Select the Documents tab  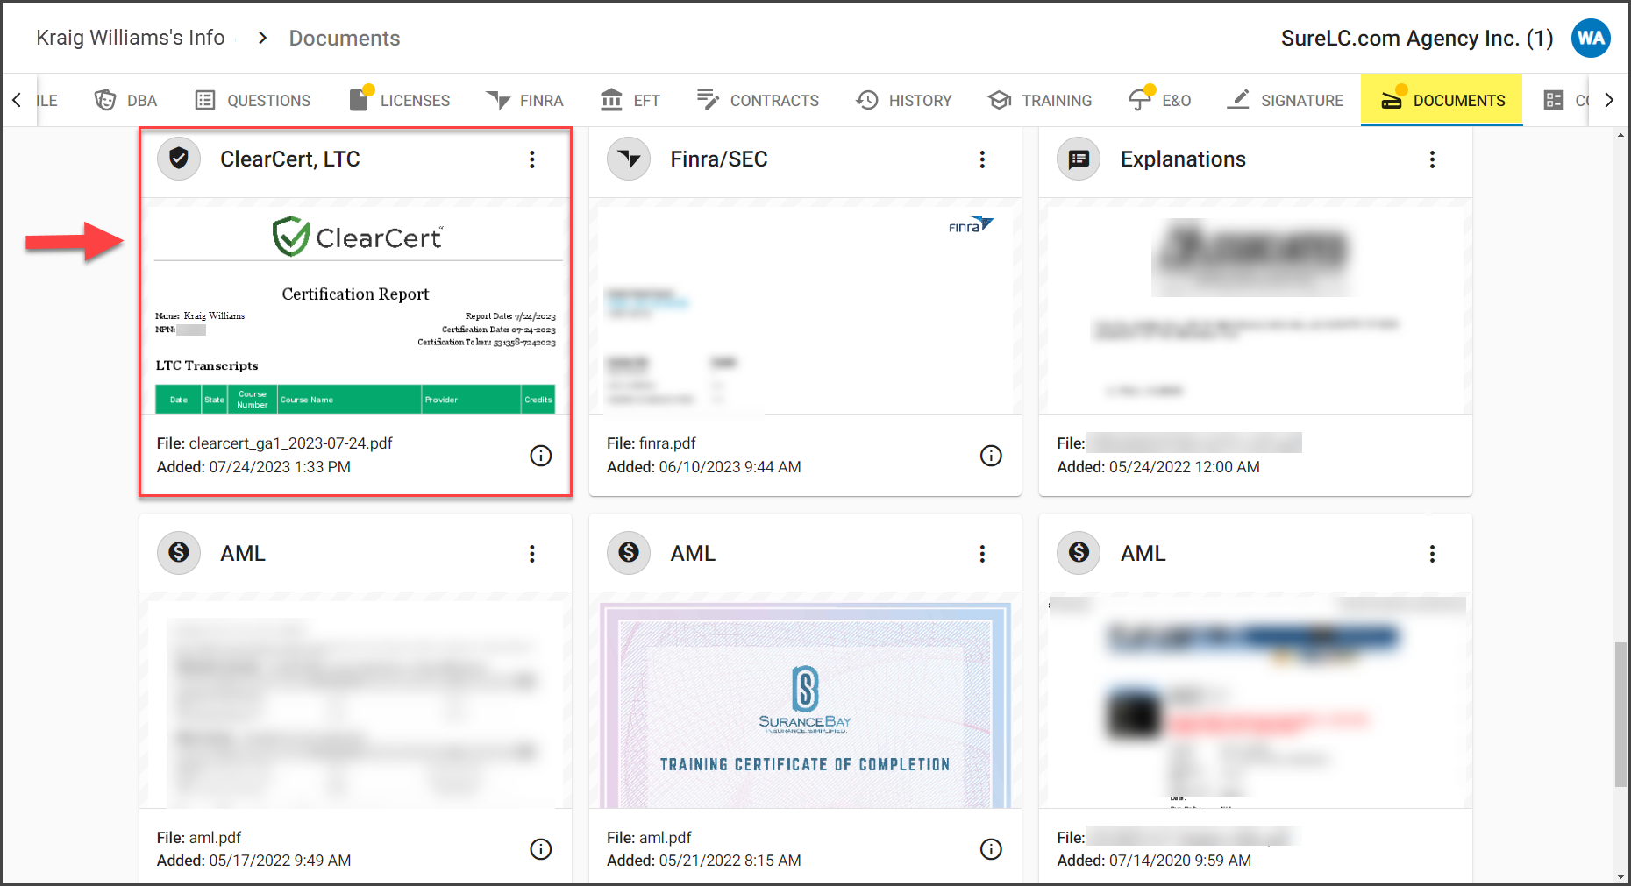coord(1442,100)
